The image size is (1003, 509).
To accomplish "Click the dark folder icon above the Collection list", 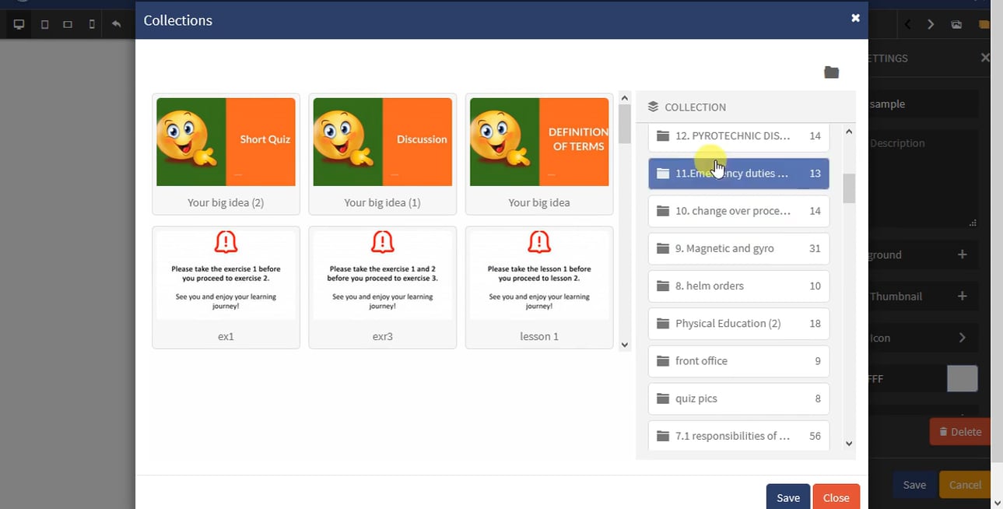I will (832, 72).
